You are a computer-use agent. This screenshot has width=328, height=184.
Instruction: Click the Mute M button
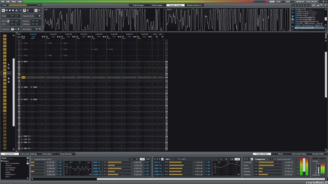point(39,29)
